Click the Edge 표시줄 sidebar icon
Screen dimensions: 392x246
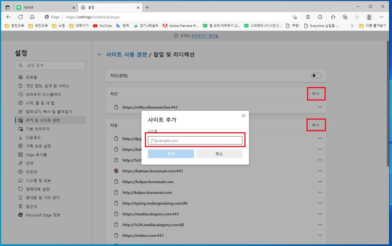point(20,154)
